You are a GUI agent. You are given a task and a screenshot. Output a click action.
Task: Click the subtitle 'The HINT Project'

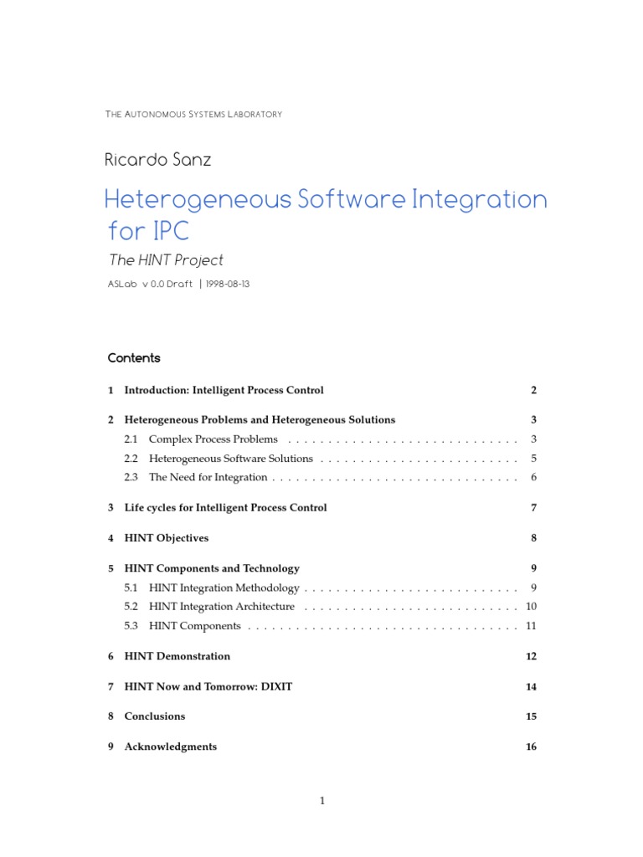pos(167,260)
